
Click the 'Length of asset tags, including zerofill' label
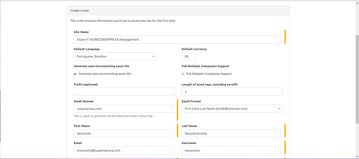pyautogui.click(x=209, y=84)
